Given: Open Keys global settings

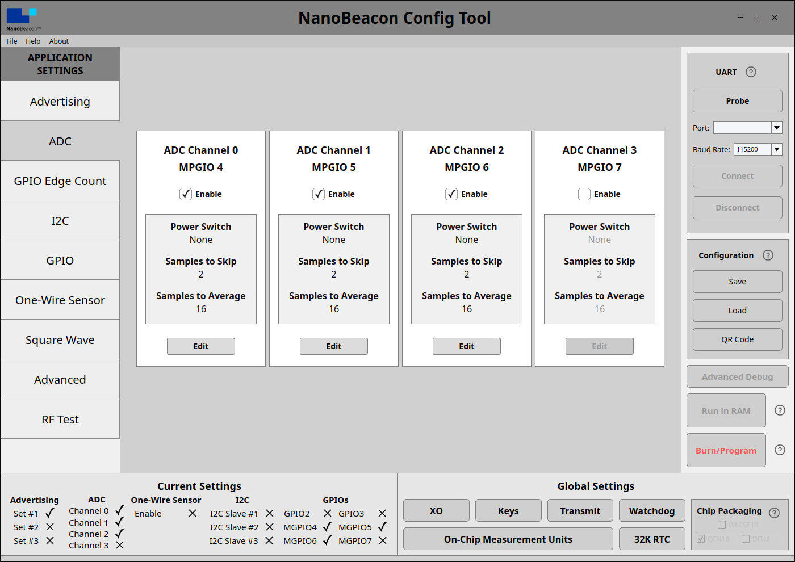Looking at the screenshot, I should [x=508, y=510].
